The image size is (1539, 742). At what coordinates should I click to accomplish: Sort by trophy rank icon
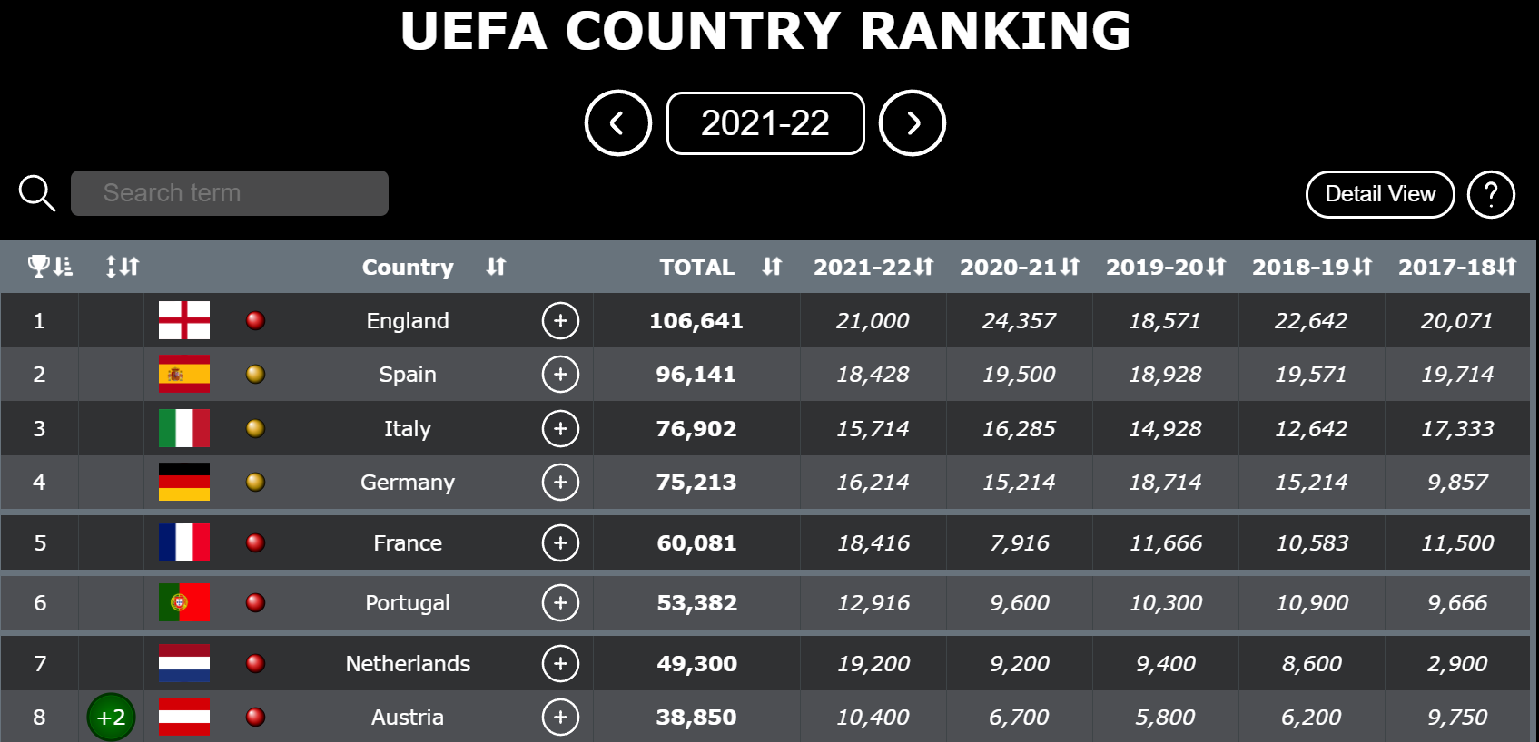pyautogui.click(x=50, y=267)
